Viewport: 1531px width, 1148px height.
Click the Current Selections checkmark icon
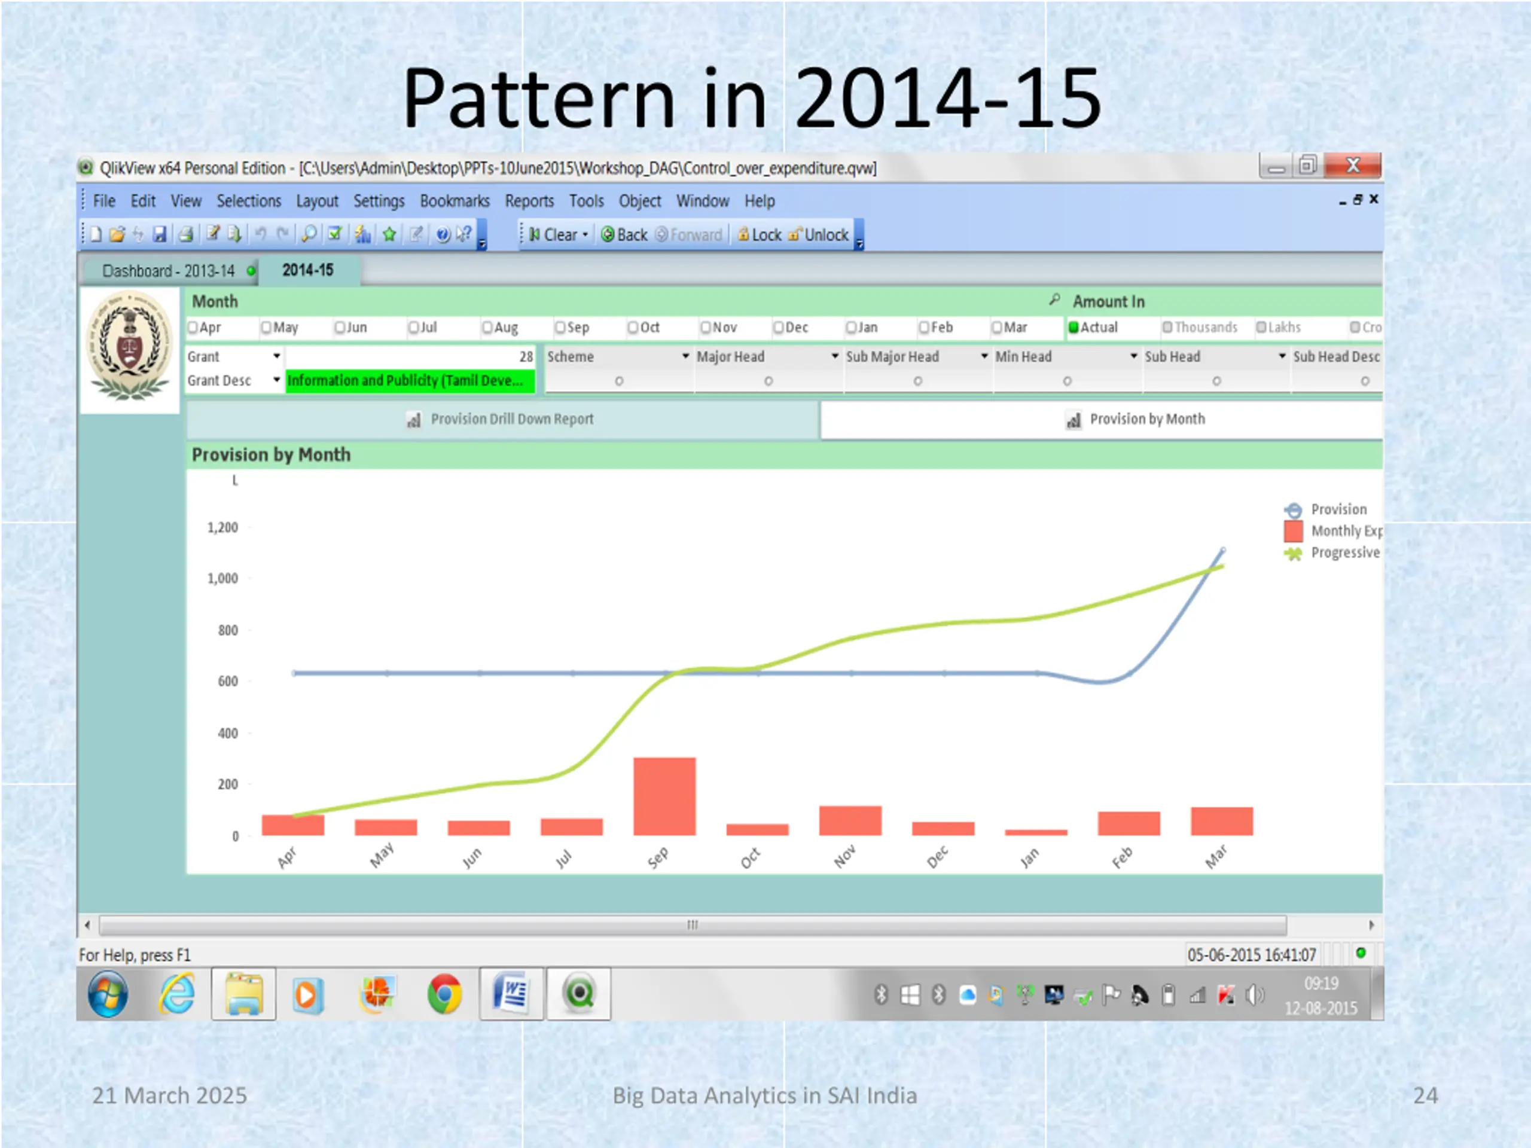pos(335,234)
